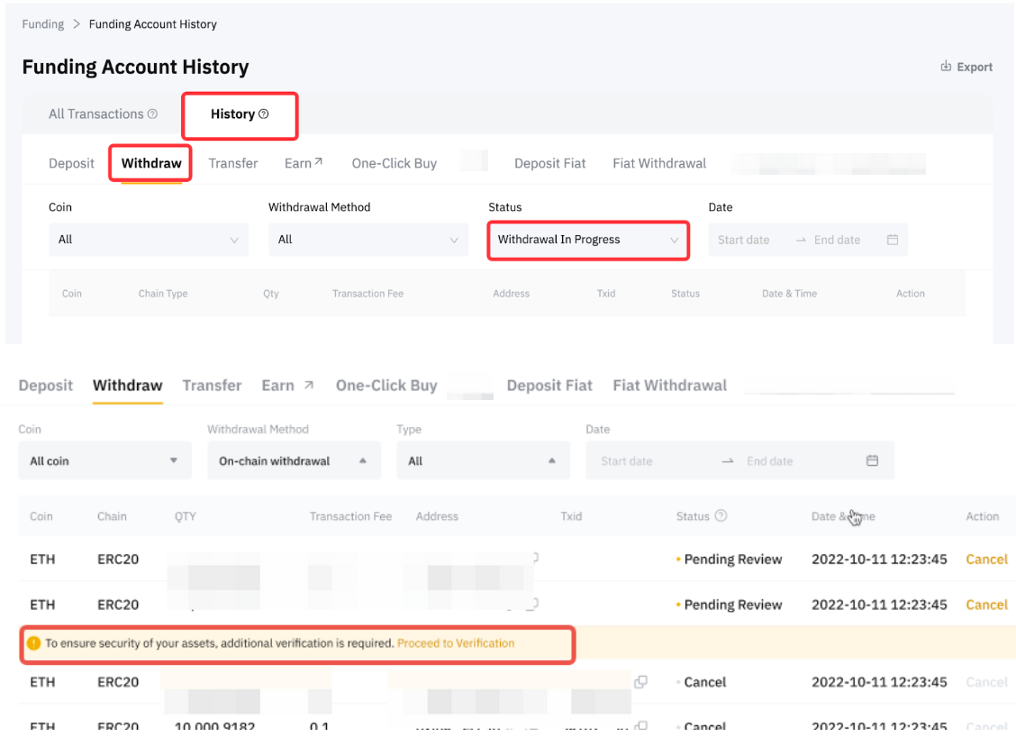Image resolution: width=1016 pixels, height=737 pixels.
Task: Click help icon beside All Transactions
Action: 152,114
